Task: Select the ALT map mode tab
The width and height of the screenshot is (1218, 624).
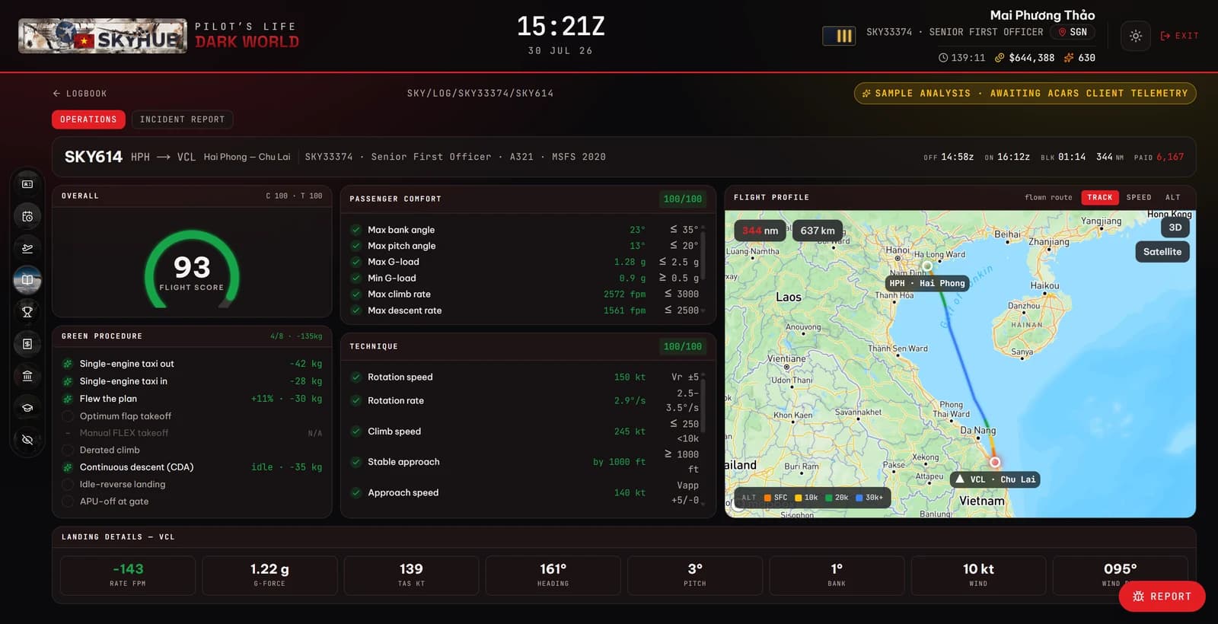Action: [x=1172, y=197]
